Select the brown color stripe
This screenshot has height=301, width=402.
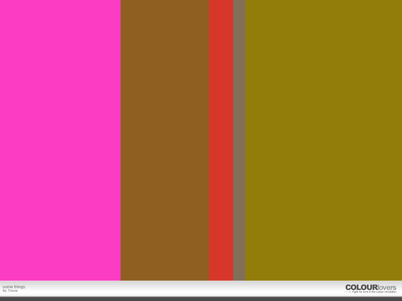[165, 140]
